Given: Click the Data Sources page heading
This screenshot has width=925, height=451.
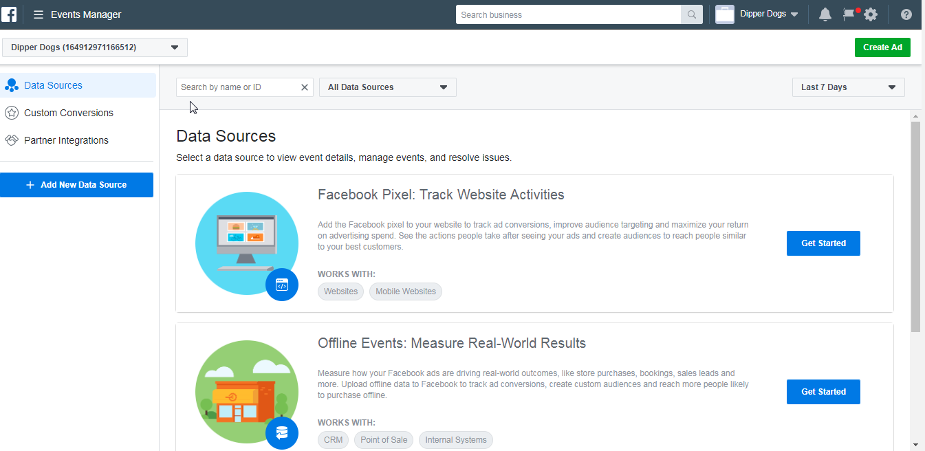Looking at the screenshot, I should click(226, 136).
